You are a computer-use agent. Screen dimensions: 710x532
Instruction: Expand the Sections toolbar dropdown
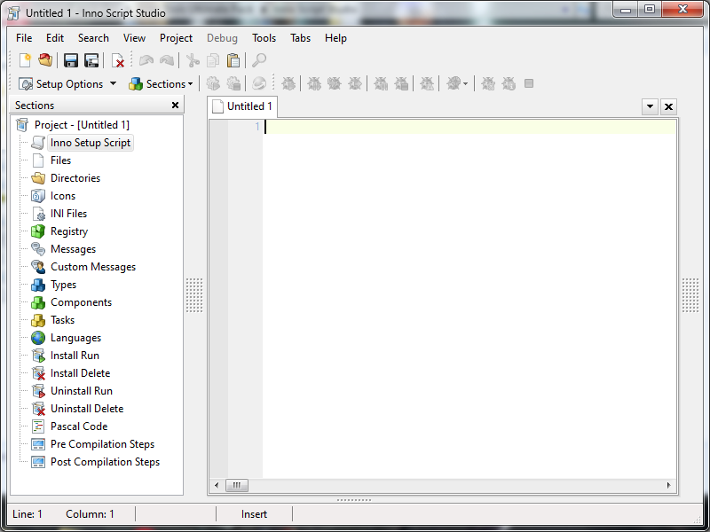(x=162, y=83)
